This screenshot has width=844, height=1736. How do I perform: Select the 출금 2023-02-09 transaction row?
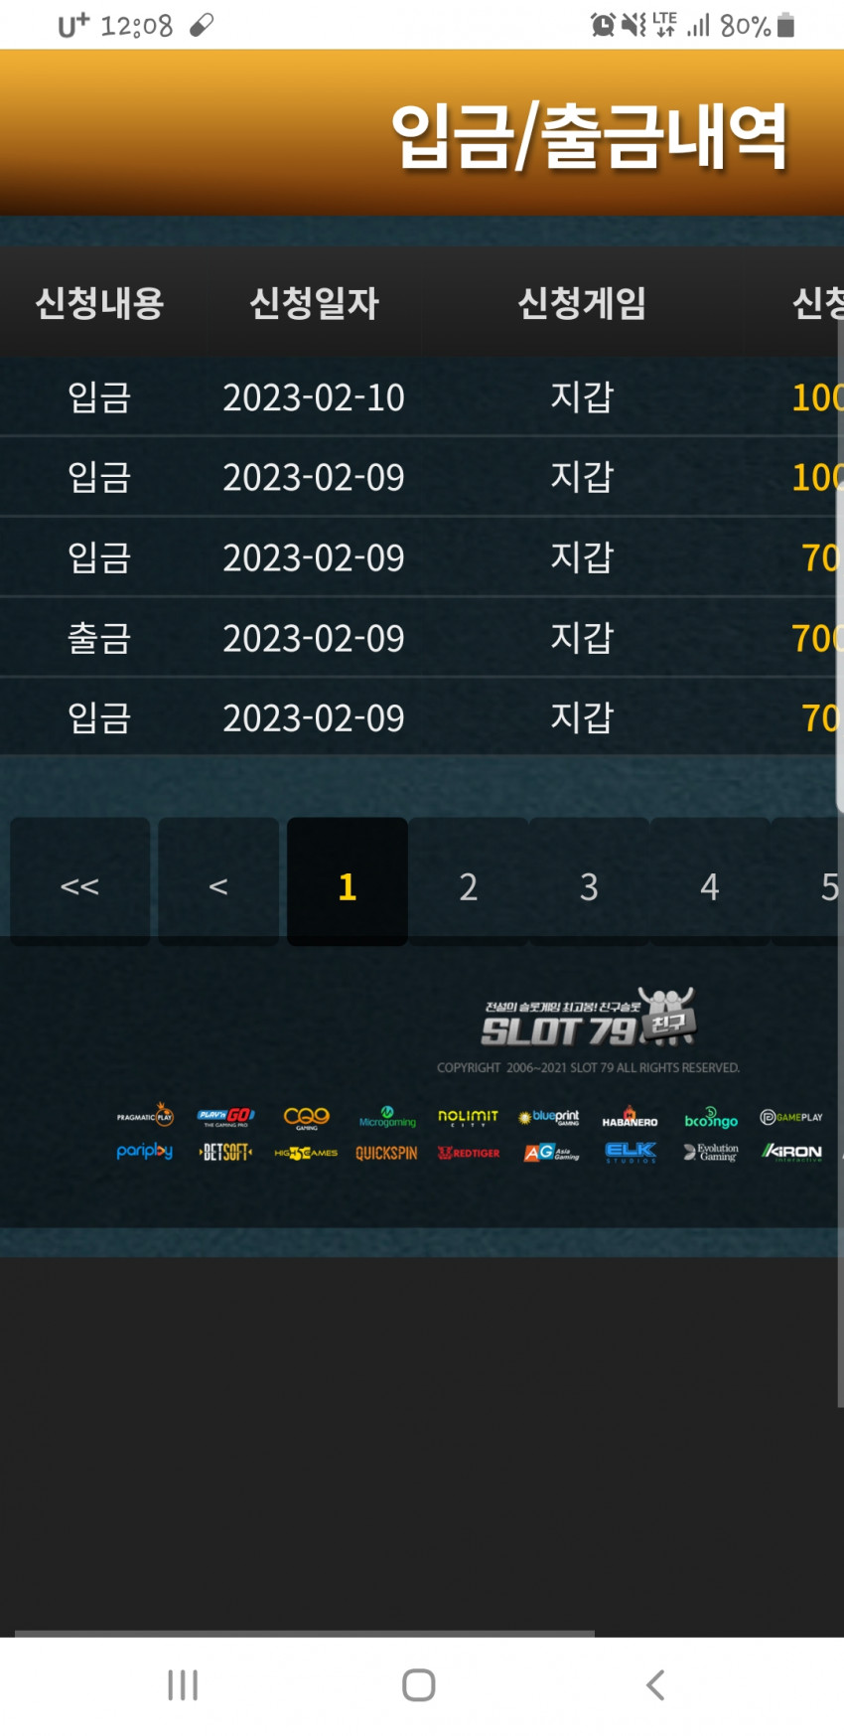click(422, 638)
